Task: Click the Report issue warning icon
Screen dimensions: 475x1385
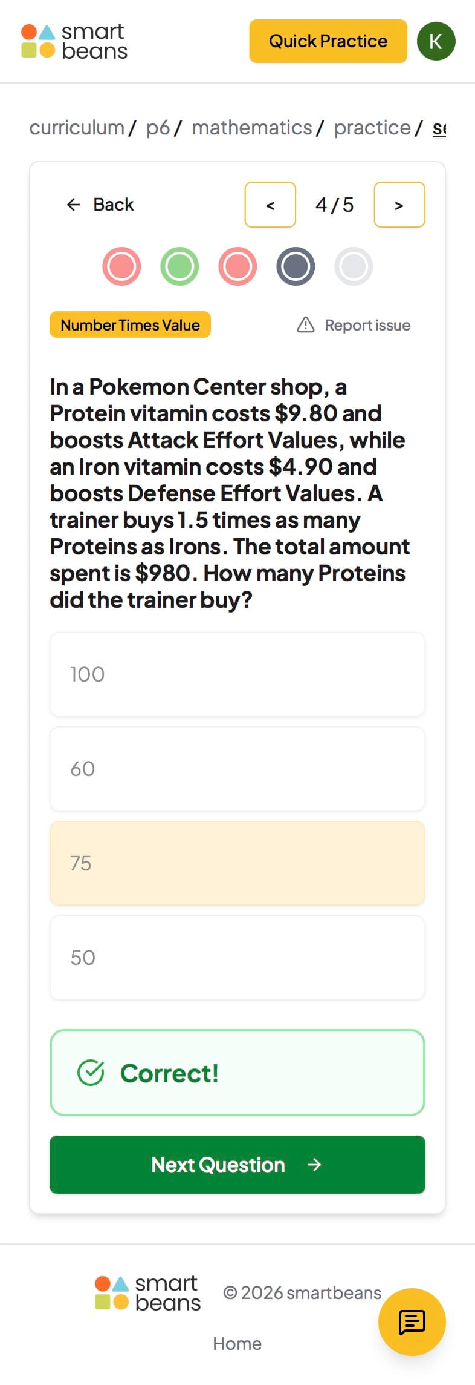Action: (306, 325)
